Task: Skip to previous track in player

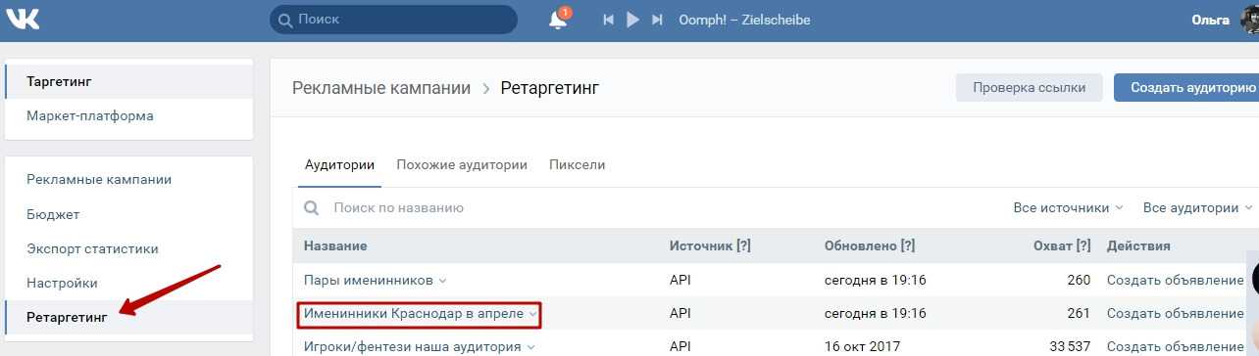Action: (x=608, y=20)
